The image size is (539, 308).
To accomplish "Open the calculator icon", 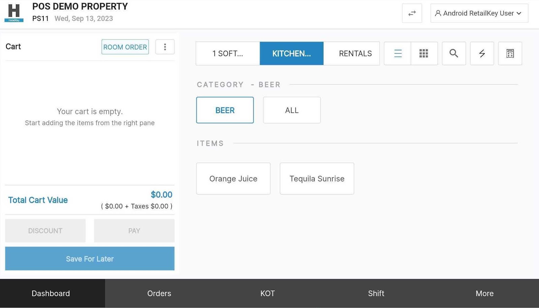I will [510, 54].
